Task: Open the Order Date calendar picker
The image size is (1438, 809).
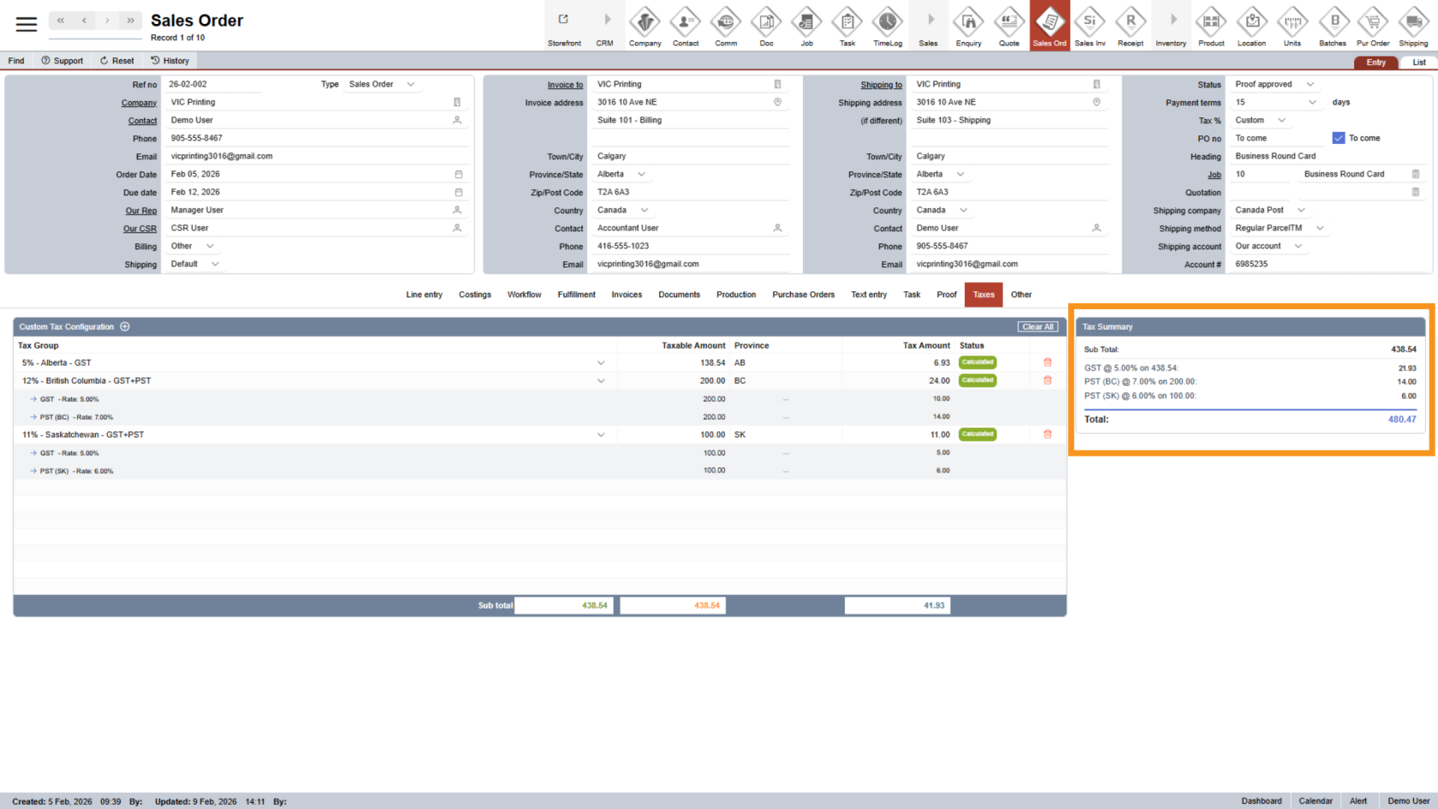Action: (x=459, y=175)
